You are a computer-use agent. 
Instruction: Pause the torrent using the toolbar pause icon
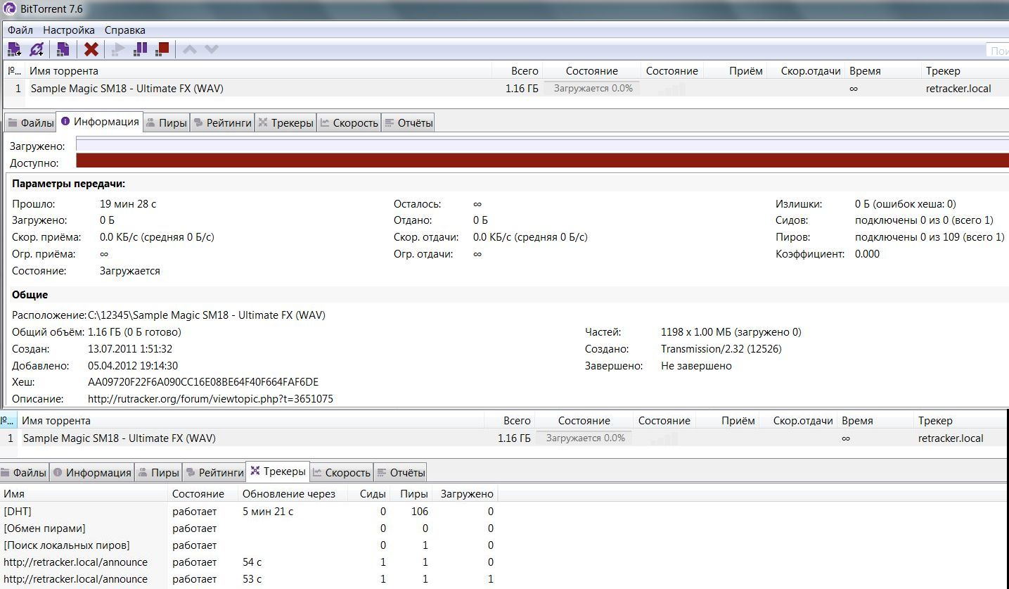(x=141, y=49)
